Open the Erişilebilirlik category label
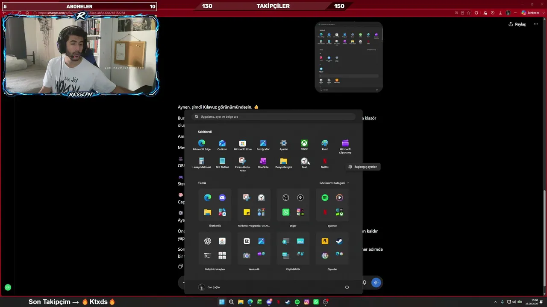547x307 pixels. [x=293, y=269]
